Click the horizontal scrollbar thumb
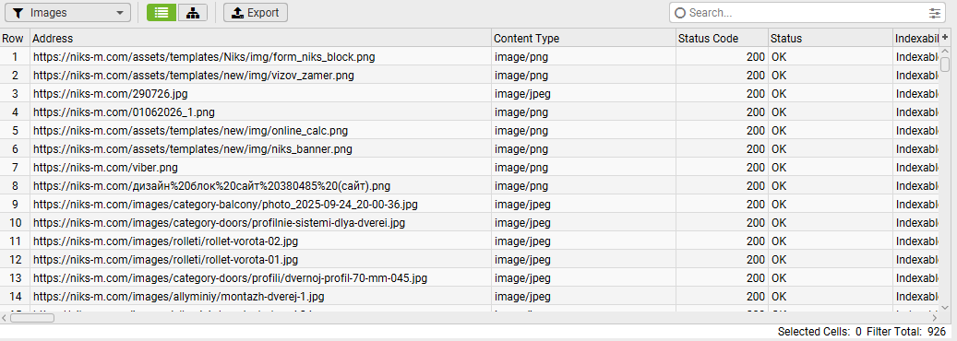The image size is (957, 341). coord(32,318)
